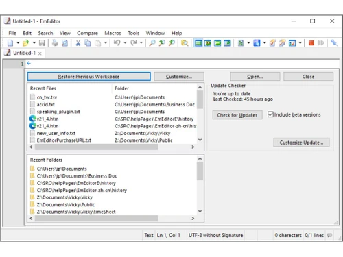Open the Edit menu
343x257 pixels.
(x=27, y=33)
